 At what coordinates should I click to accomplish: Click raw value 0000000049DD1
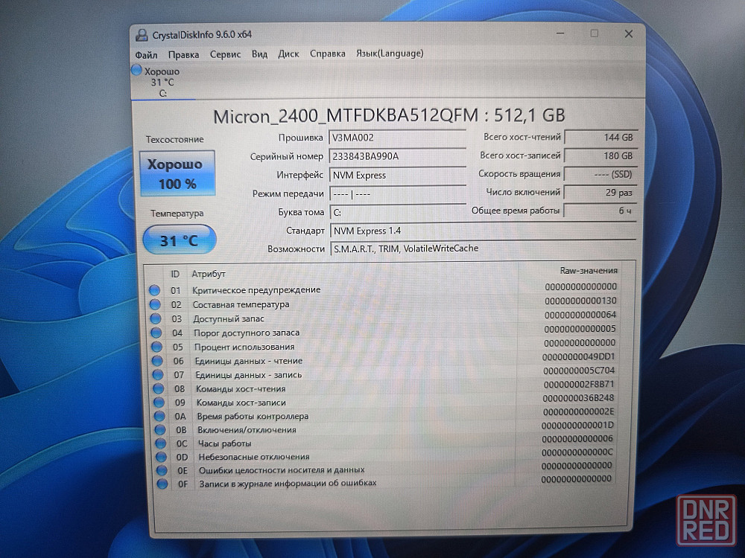578,356
